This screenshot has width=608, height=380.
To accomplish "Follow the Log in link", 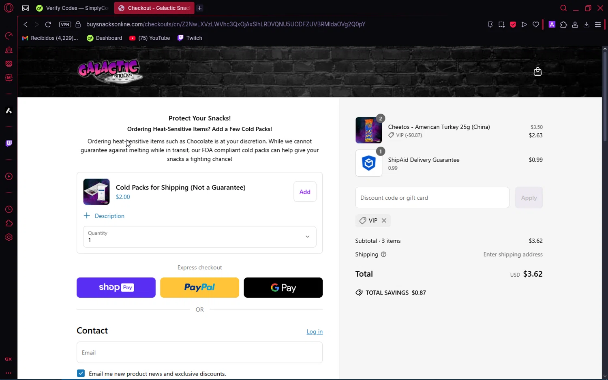I will 315,332.
